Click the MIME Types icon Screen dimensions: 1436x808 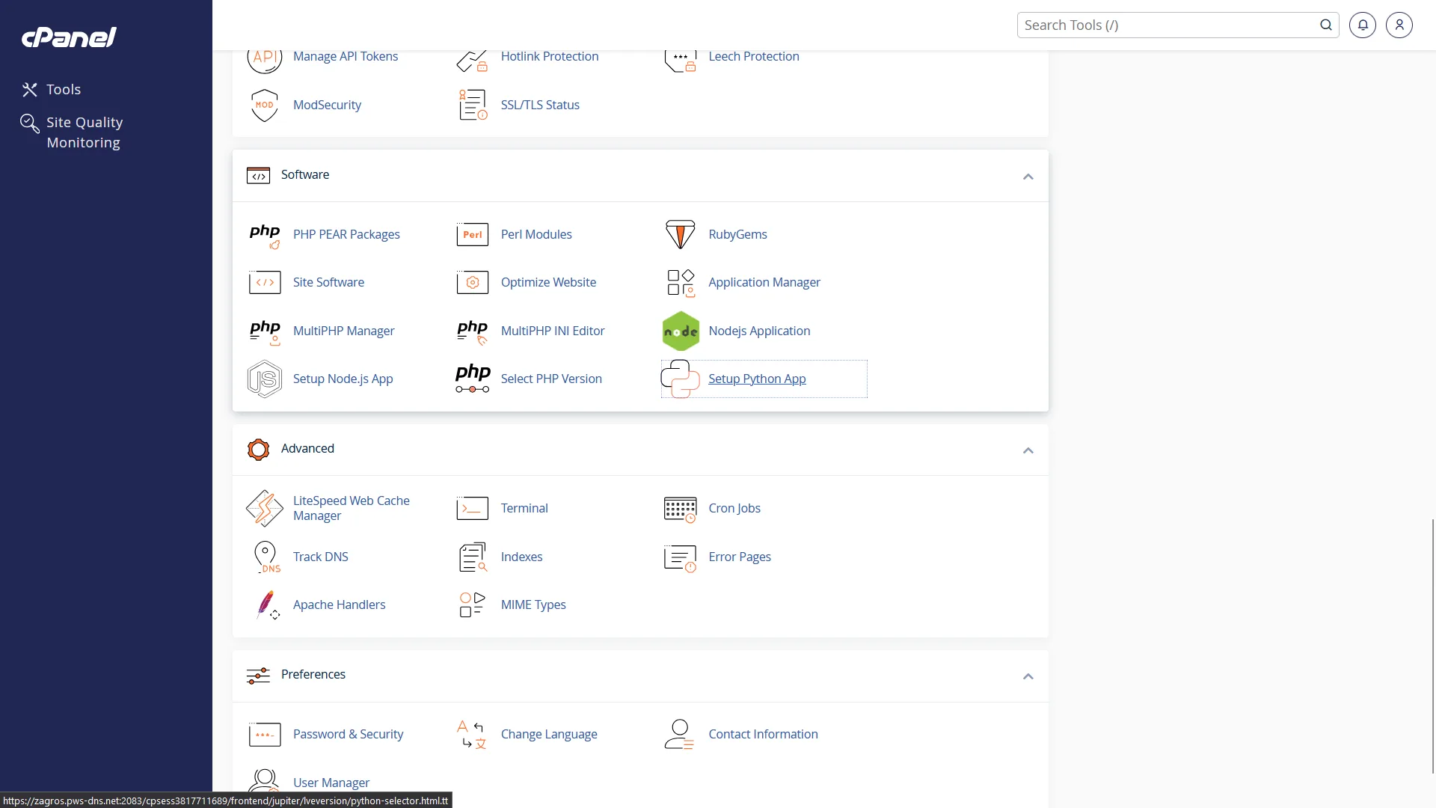472,605
